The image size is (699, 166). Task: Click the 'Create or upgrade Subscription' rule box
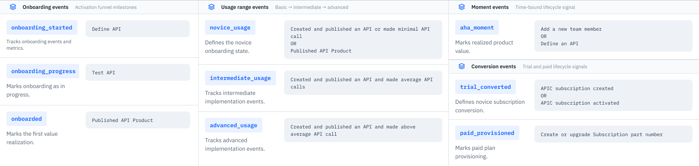tap(613, 134)
